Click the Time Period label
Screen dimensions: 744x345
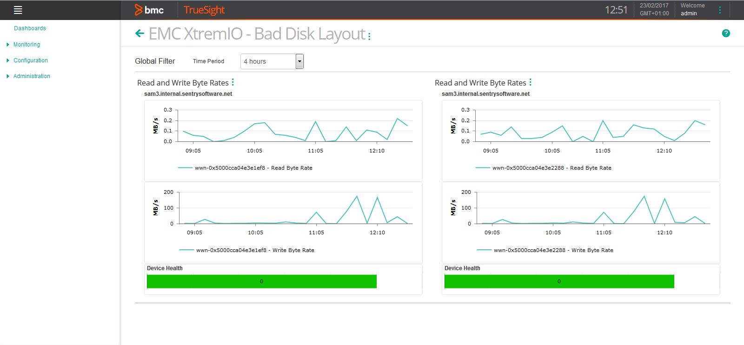tap(208, 61)
